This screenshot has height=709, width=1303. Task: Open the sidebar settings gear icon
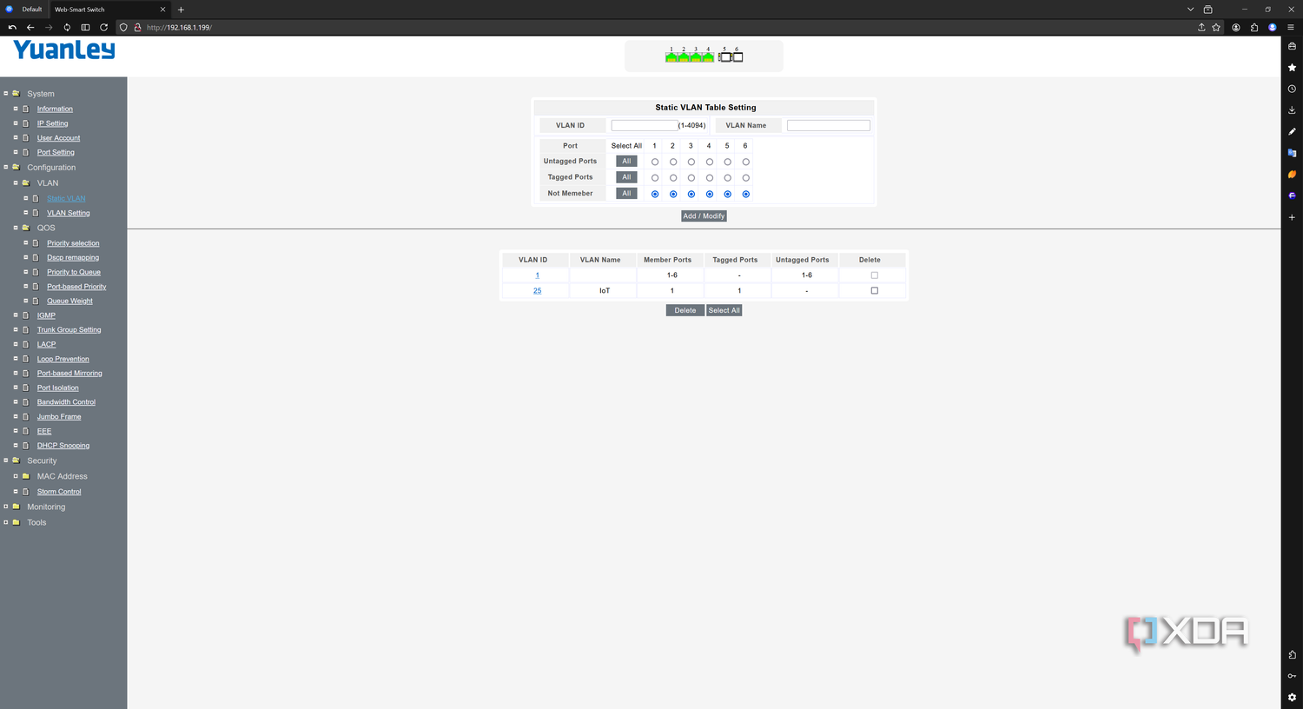pyautogui.click(x=1292, y=697)
